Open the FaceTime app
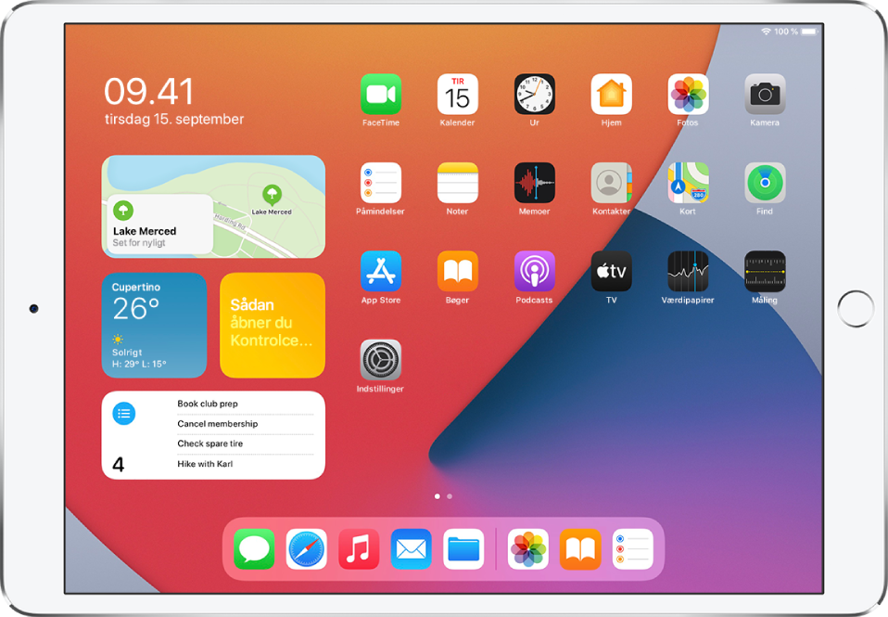Viewport: 888px width, 617px height. (x=381, y=94)
